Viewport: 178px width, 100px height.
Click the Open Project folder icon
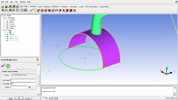(x=3, y=7)
